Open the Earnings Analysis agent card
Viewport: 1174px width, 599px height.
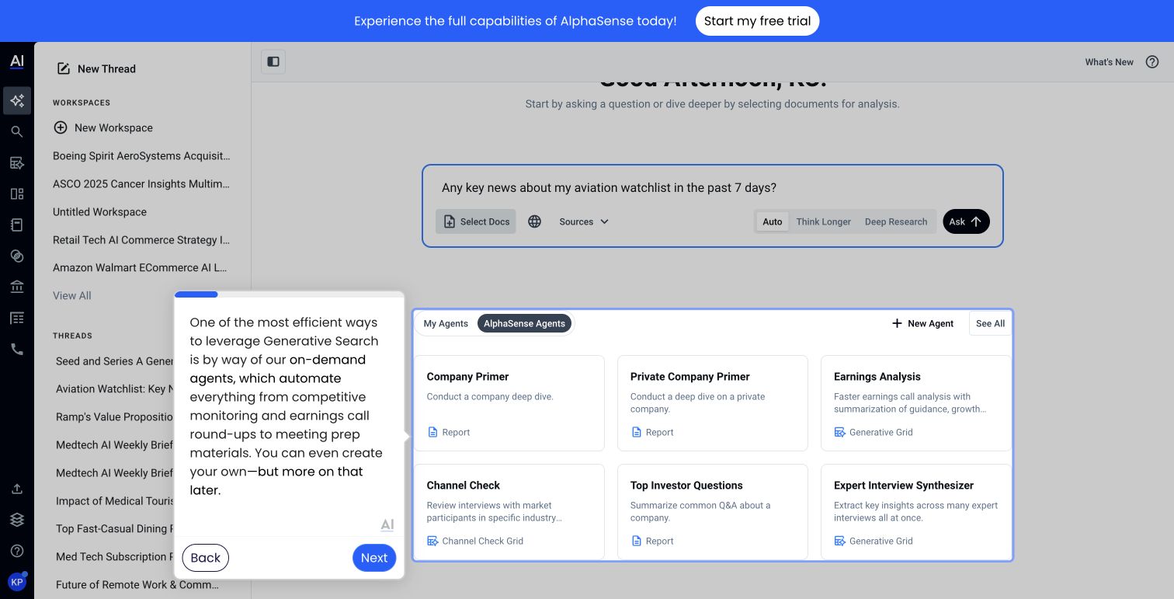point(916,403)
